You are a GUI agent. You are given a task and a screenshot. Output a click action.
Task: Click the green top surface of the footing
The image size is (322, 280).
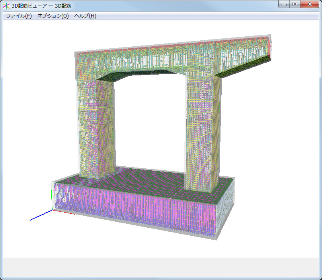pos(151,179)
